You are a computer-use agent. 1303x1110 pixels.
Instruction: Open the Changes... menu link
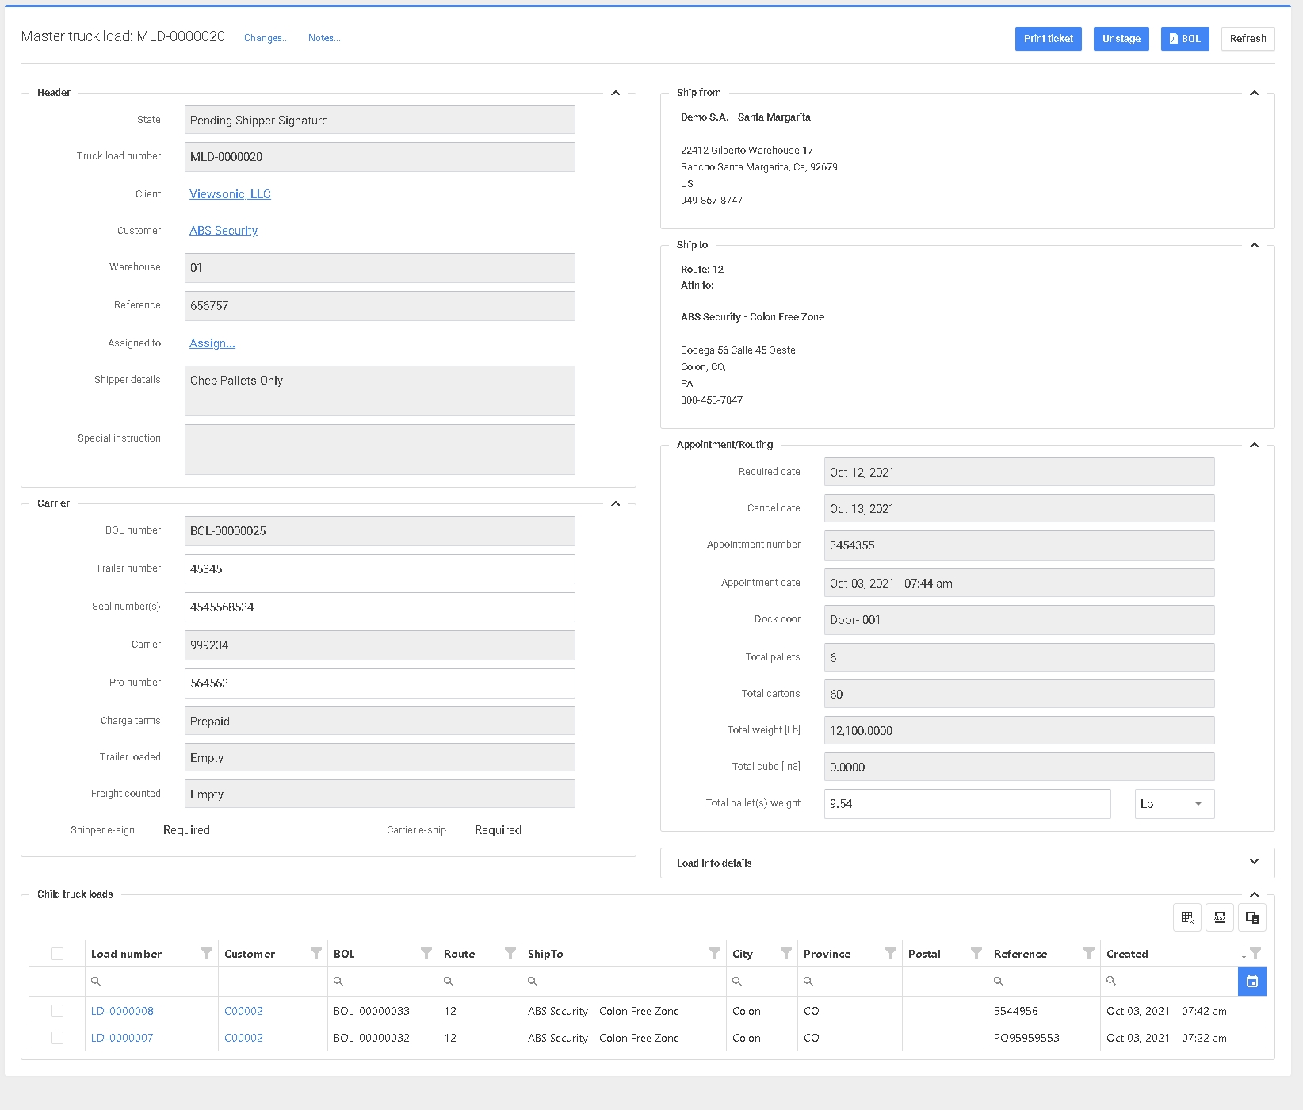point(266,38)
